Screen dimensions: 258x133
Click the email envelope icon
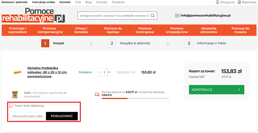click(177, 15)
